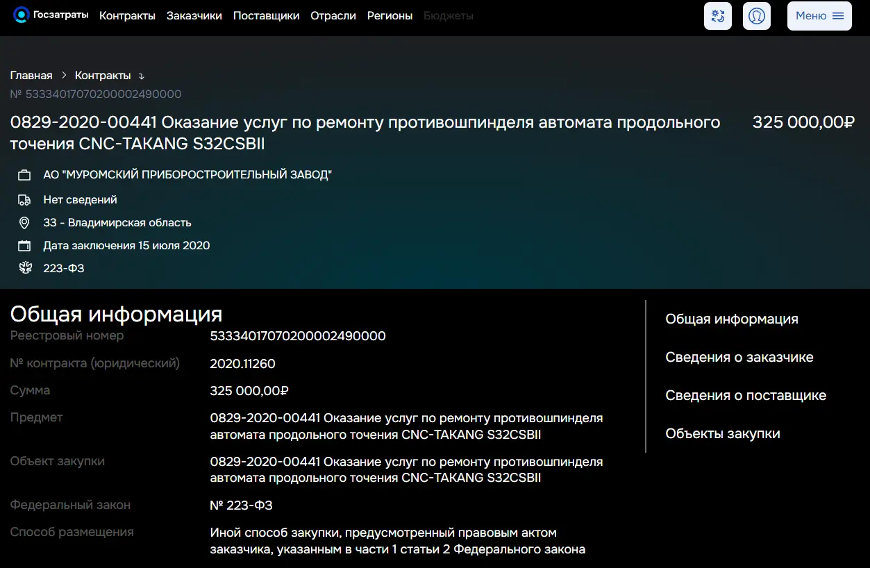Screen dimensions: 870x568
Task: Open АО "МУРОМСКИЙ ПРИБОРОСТРОИТЕЛЬНЫЙ ЗАВОД" link
Action: point(187,175)
